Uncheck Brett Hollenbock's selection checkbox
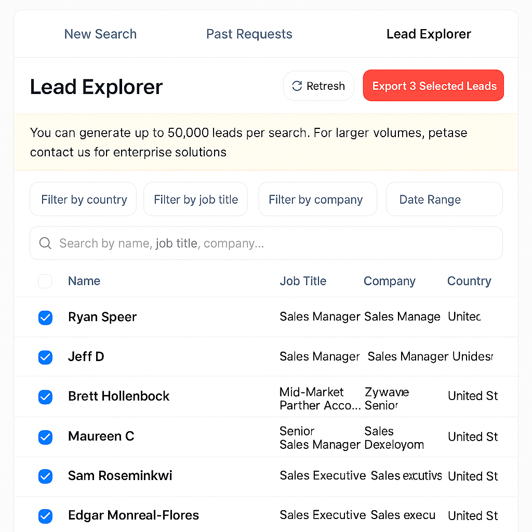 pyautogui.click(x=45, y=397)
